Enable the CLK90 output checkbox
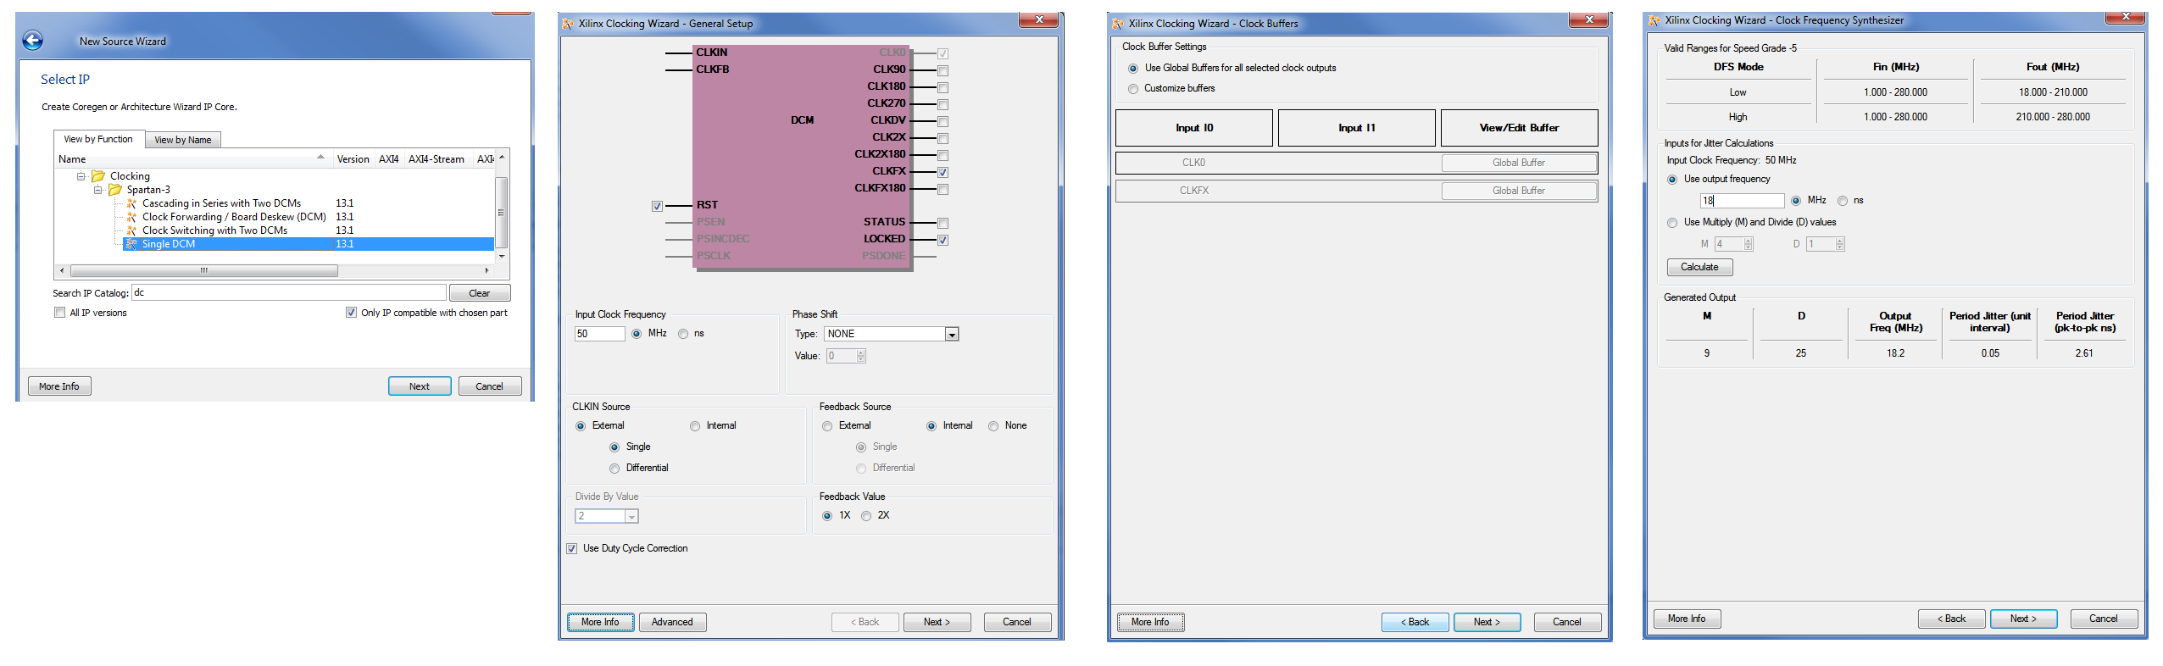The height and width of the screenshot is (666, 2163). point(943,70)
